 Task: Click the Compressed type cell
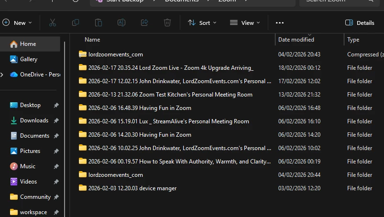pos(365,54)
